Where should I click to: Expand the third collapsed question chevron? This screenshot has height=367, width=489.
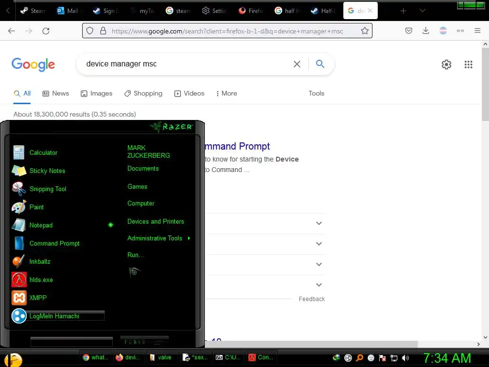(x=319, y=264)
